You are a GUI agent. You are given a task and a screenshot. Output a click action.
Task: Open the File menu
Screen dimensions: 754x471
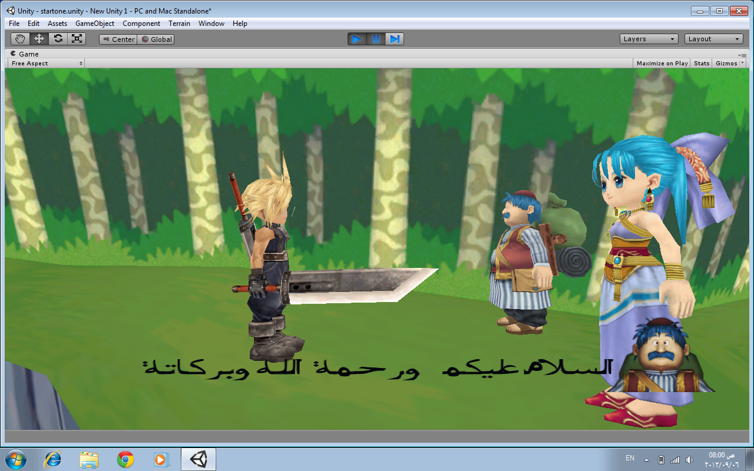(x=14, y=24)
